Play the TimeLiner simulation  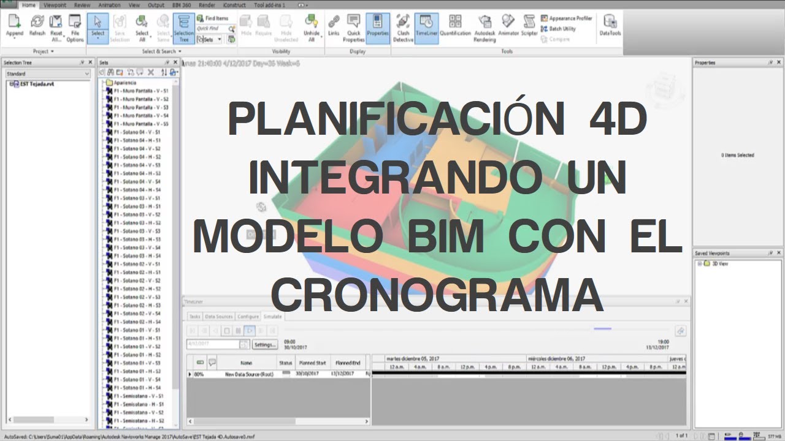coord(250,331)
